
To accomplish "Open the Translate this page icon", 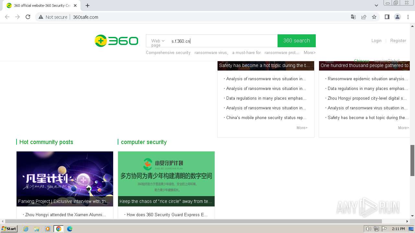I will 353,17.
